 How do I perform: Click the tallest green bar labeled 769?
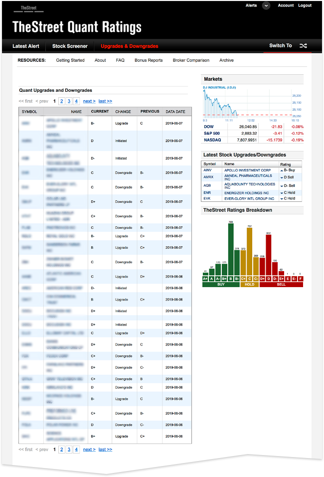[231, 249]
